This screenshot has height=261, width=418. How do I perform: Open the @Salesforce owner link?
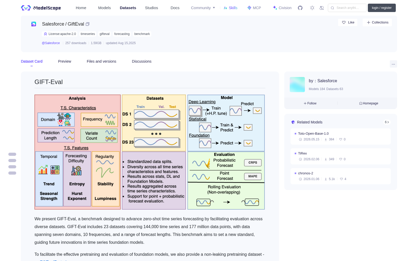pyautogui.click(x=51, y=43)
